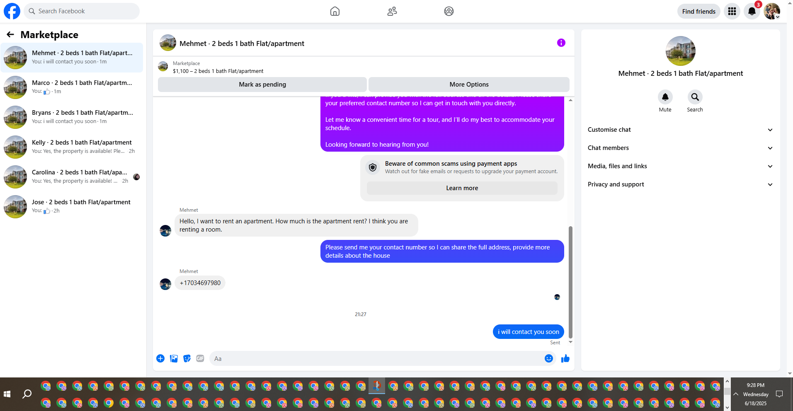
Task: Click the large listing photo in the info panel
Action: (x=681, y=51)
